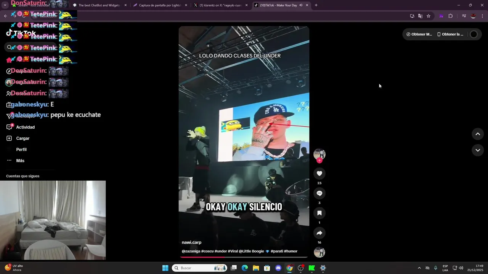Open Más options in the sidebar

20,161
